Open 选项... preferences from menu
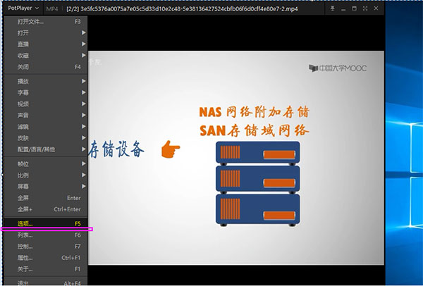423x286 pixels. [x=25, y=223]
